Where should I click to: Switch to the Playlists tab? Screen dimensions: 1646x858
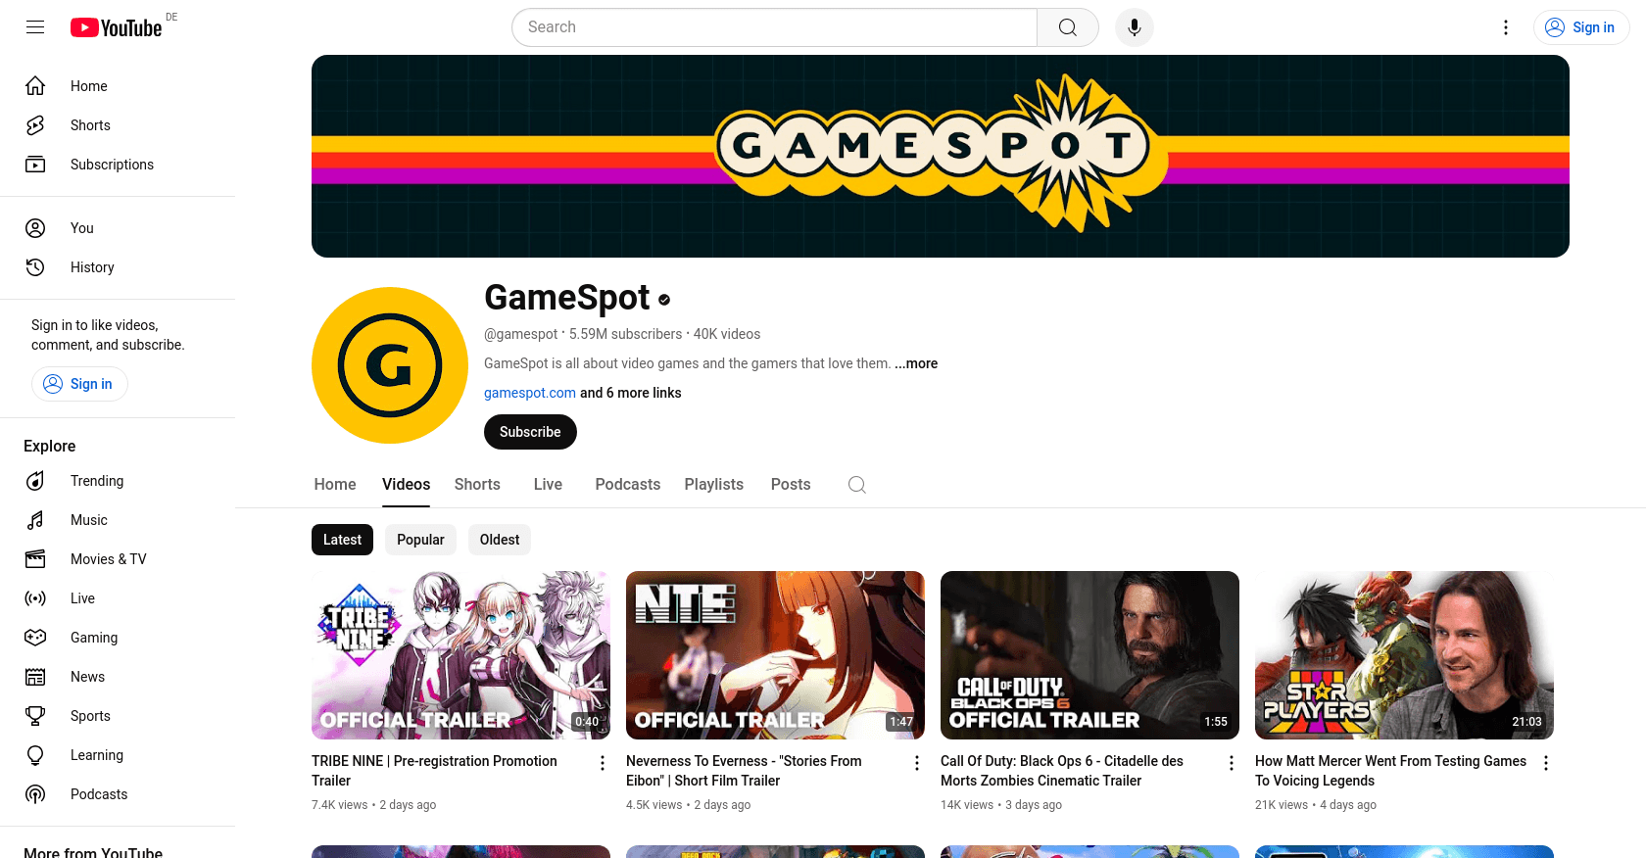[x=713, y=485]
